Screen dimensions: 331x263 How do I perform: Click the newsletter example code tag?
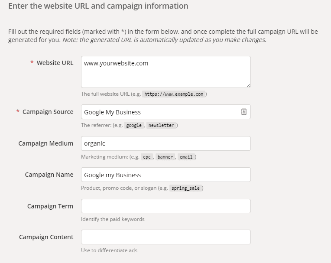tap(161, 125)
